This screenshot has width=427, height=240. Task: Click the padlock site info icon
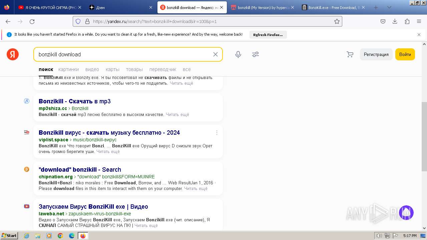point(87,21)
